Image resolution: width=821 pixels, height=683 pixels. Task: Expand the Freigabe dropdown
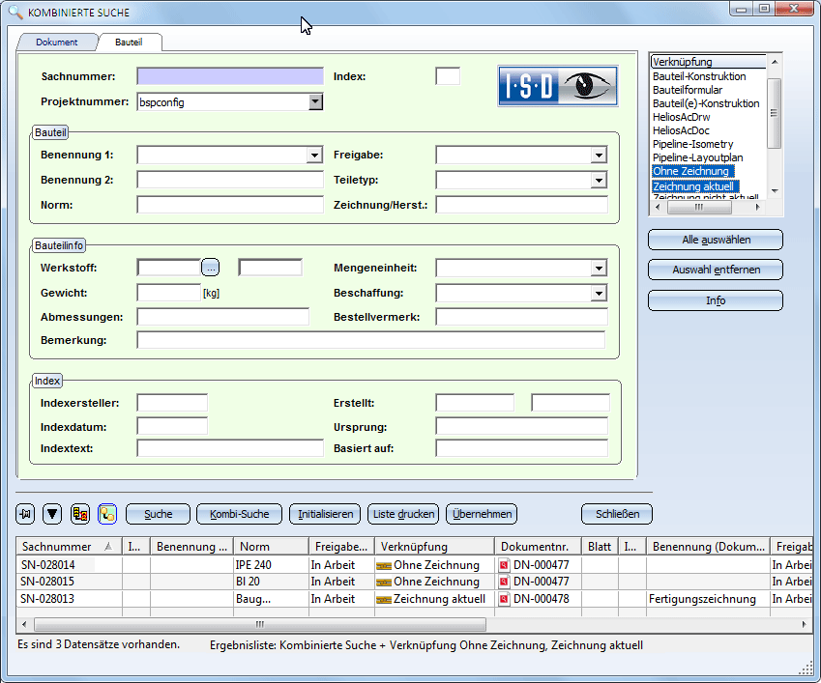600,156
